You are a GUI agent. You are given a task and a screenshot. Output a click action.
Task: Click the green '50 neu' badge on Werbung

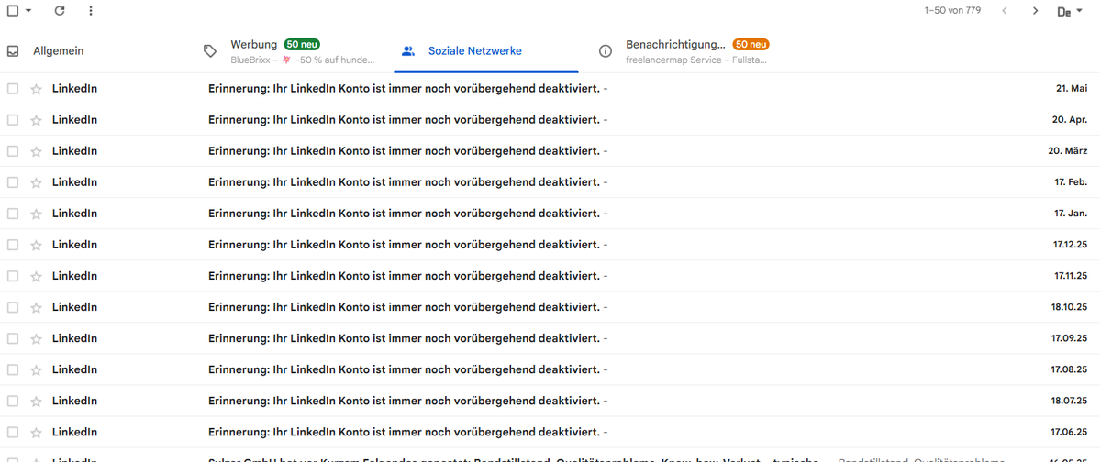pos(302,44)
